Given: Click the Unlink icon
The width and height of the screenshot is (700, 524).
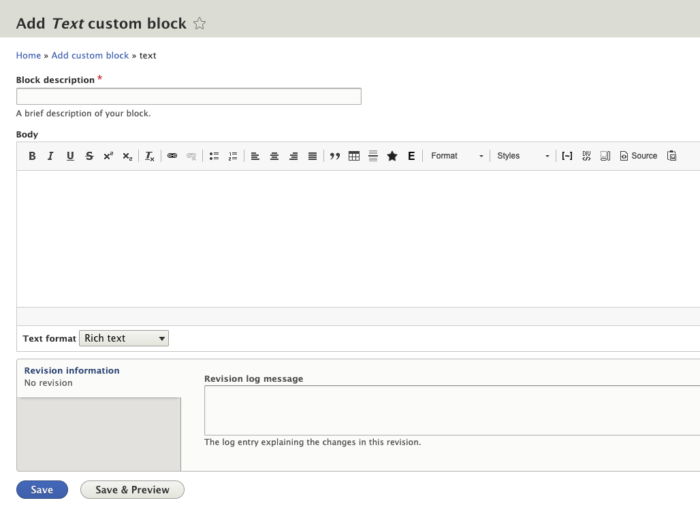Looking at the screenshot, I should coord(191,156).
